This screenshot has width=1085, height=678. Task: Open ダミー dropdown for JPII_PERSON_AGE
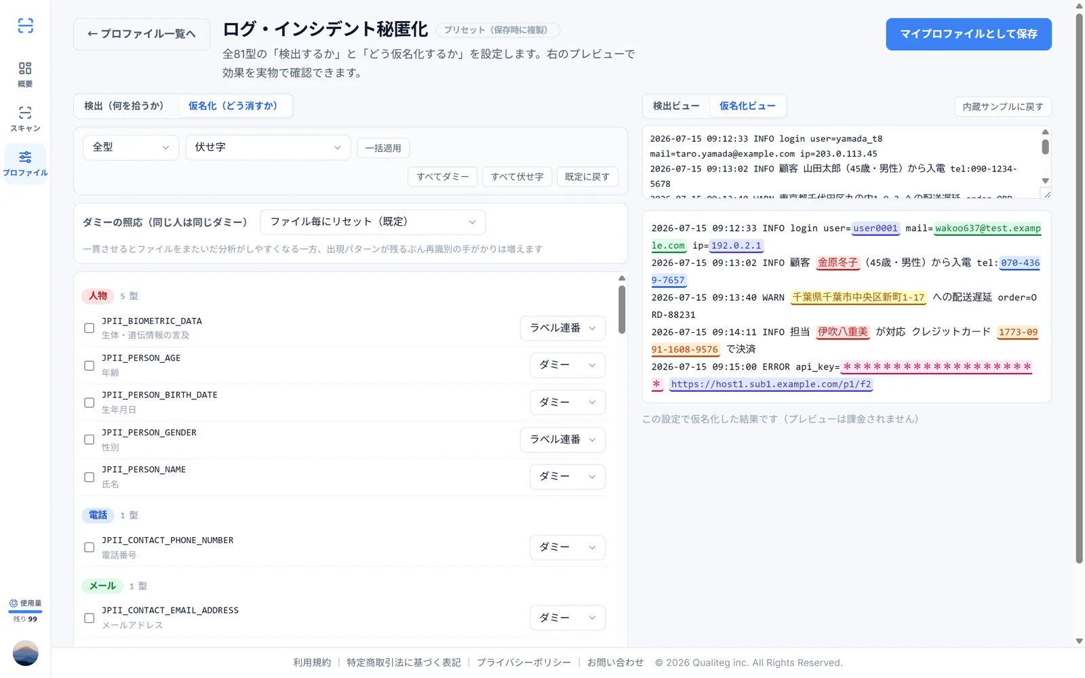pos(568,365)
